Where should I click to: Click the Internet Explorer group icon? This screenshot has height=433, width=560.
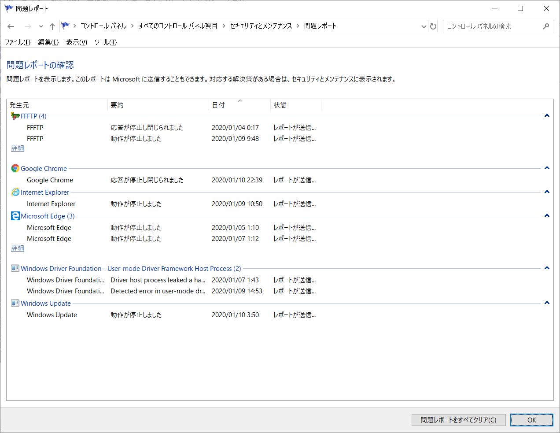pyautogui.click(x=15, y=192)
